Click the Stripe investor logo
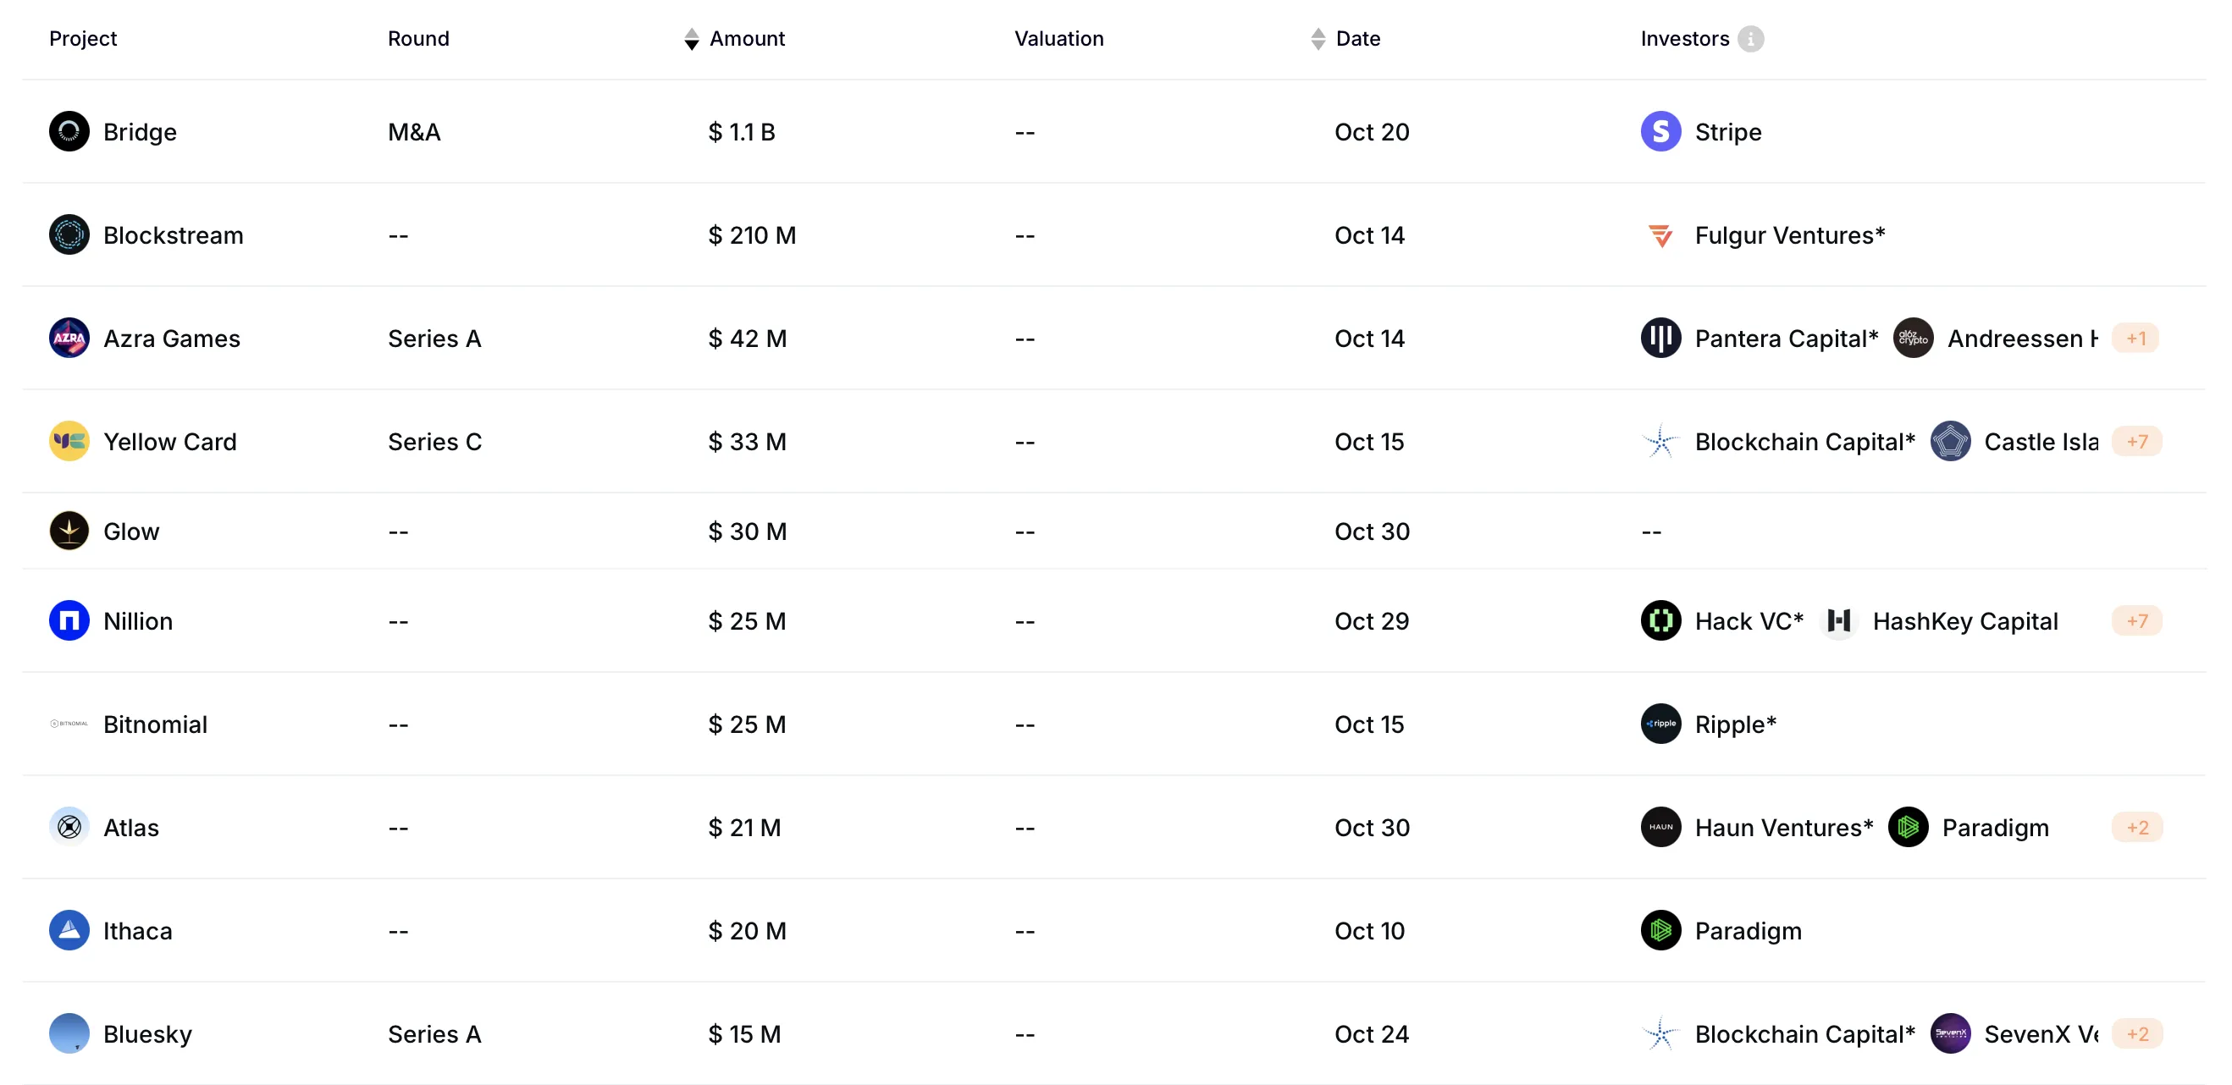The height and width of the screenshot is (1085, 2232). tap(1660, 132)
